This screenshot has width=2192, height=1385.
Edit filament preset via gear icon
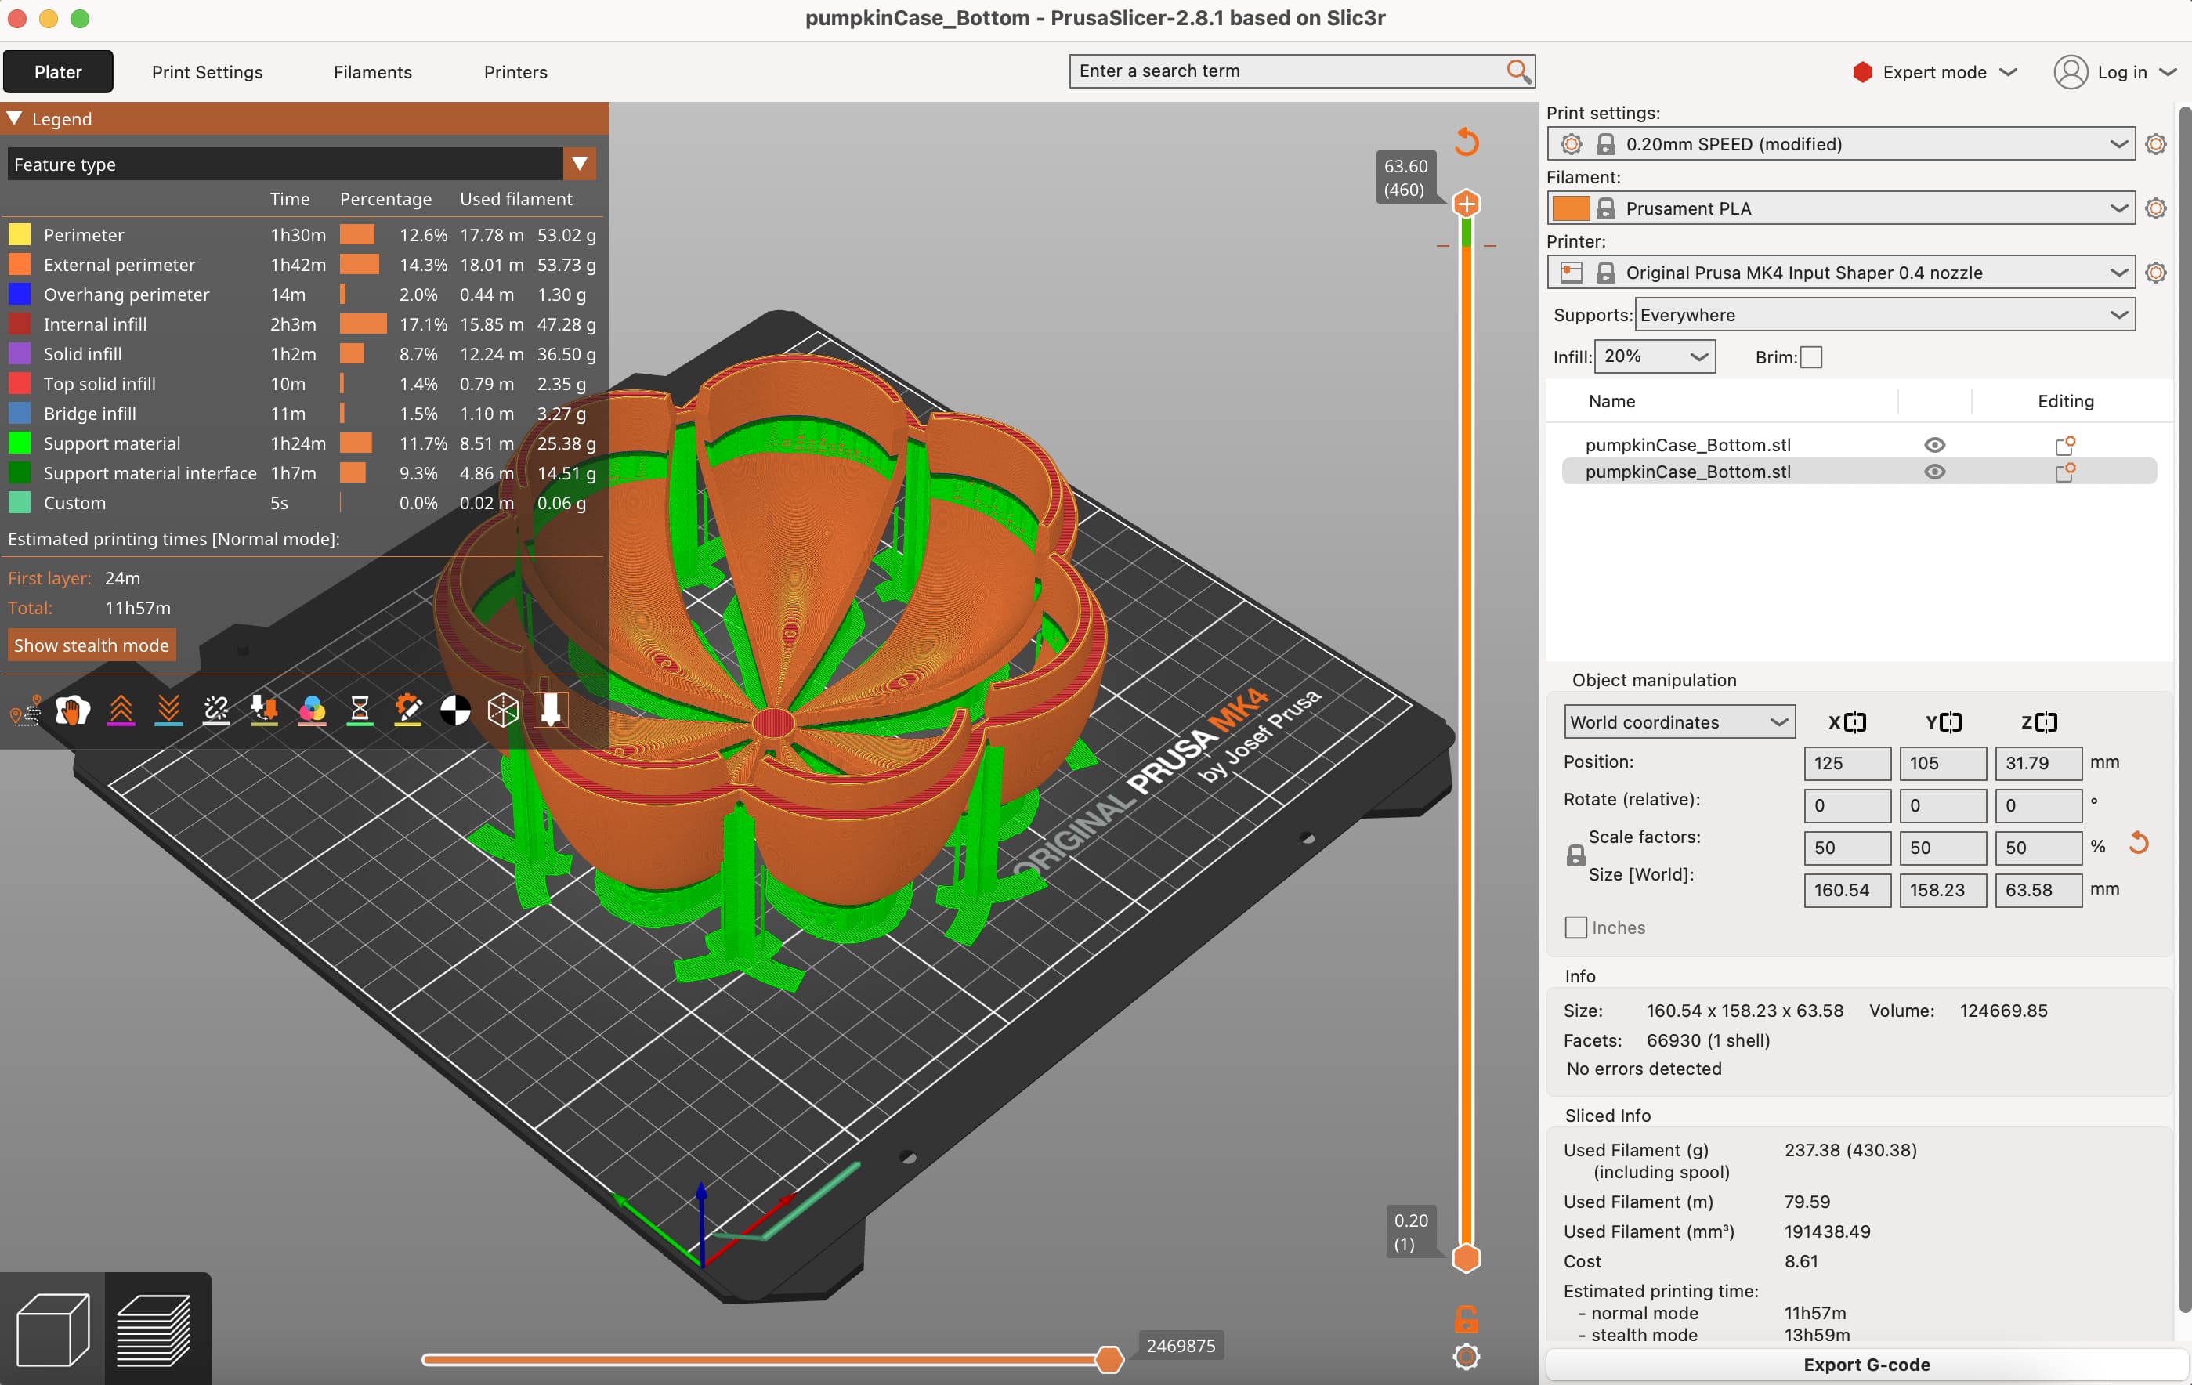(x=2156, y=208)
